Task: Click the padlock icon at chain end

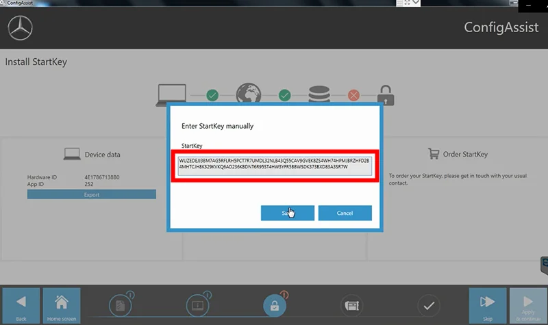Action: click(386, 95)
